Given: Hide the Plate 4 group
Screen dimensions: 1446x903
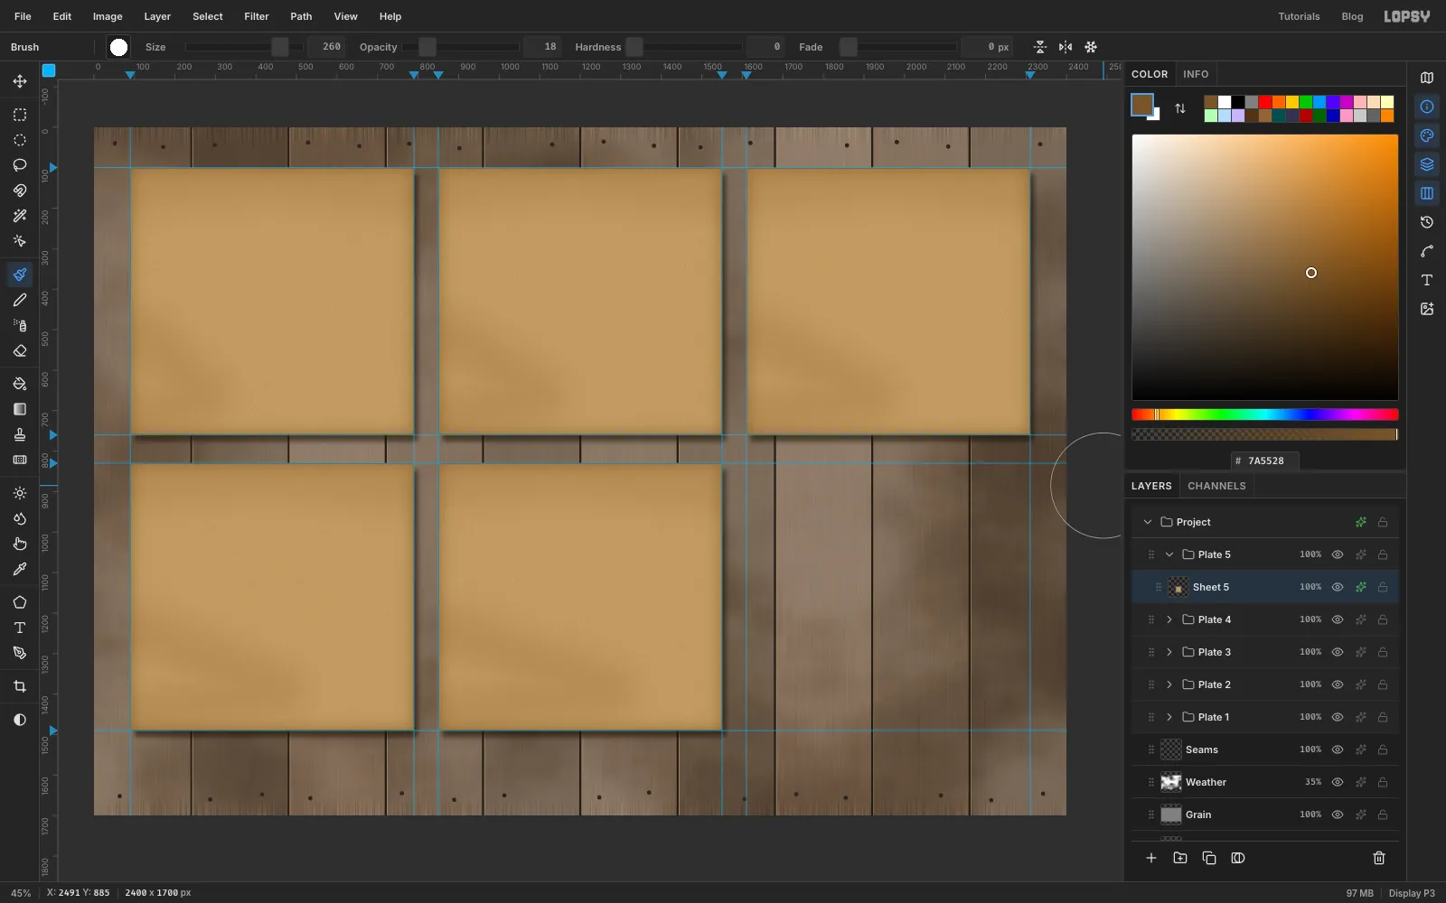Looking at the screenshot, I should point(1338,619).
